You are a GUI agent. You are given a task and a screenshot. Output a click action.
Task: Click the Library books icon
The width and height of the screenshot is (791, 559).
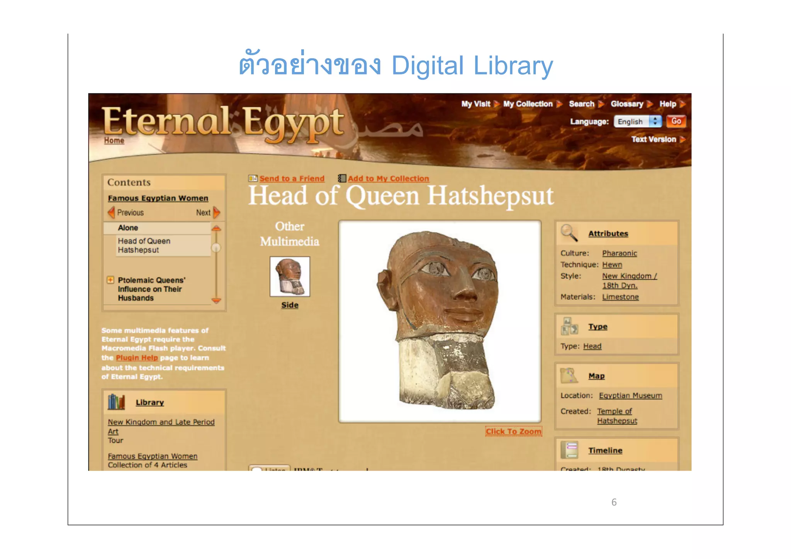click(x=116, y=402)
